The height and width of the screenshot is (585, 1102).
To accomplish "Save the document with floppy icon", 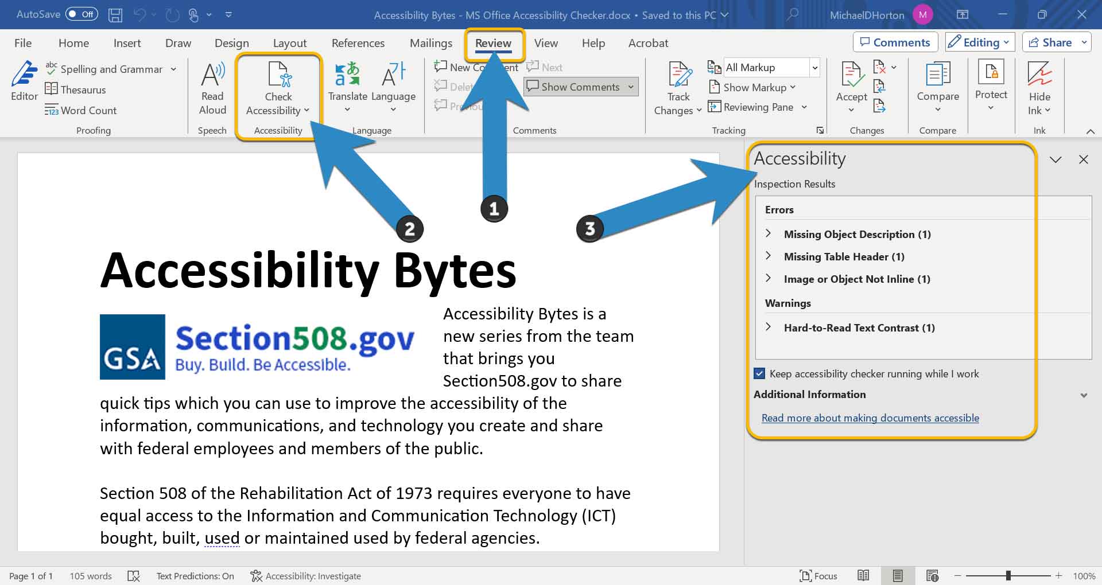I will (x=115, y=15).
